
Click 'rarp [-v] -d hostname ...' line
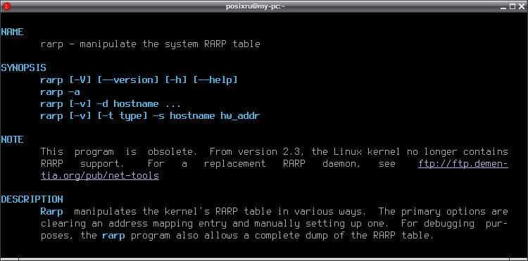tap(111, 104)
